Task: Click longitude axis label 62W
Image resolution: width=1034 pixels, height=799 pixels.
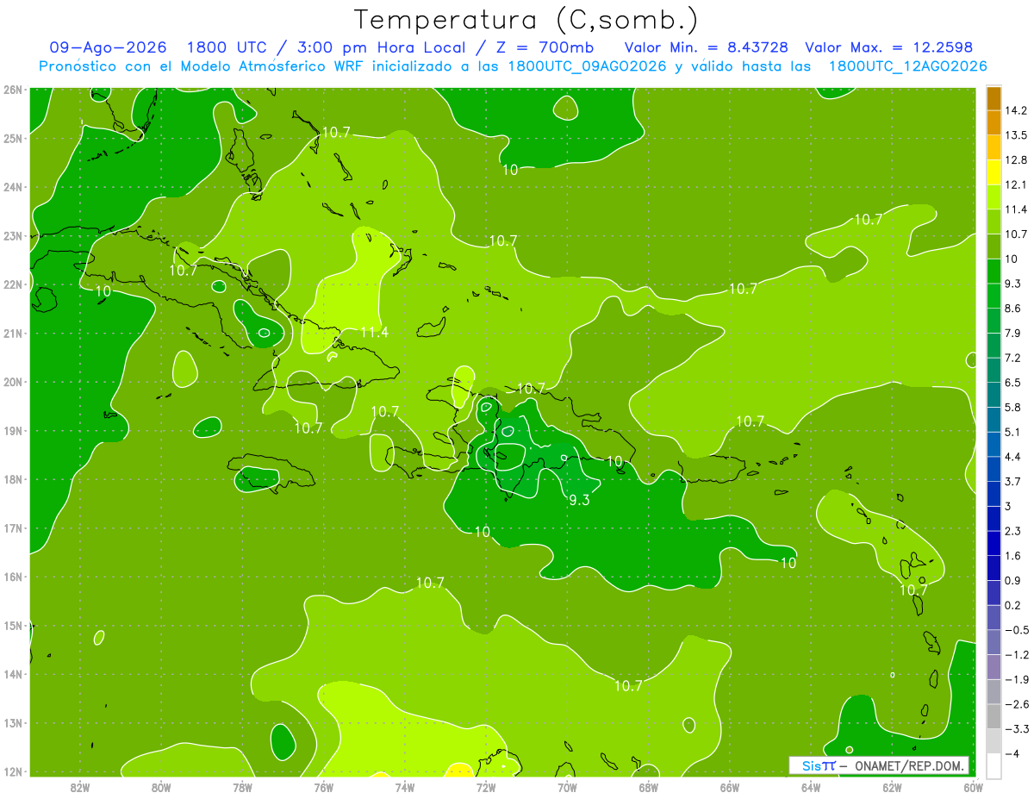Action: 892,787
